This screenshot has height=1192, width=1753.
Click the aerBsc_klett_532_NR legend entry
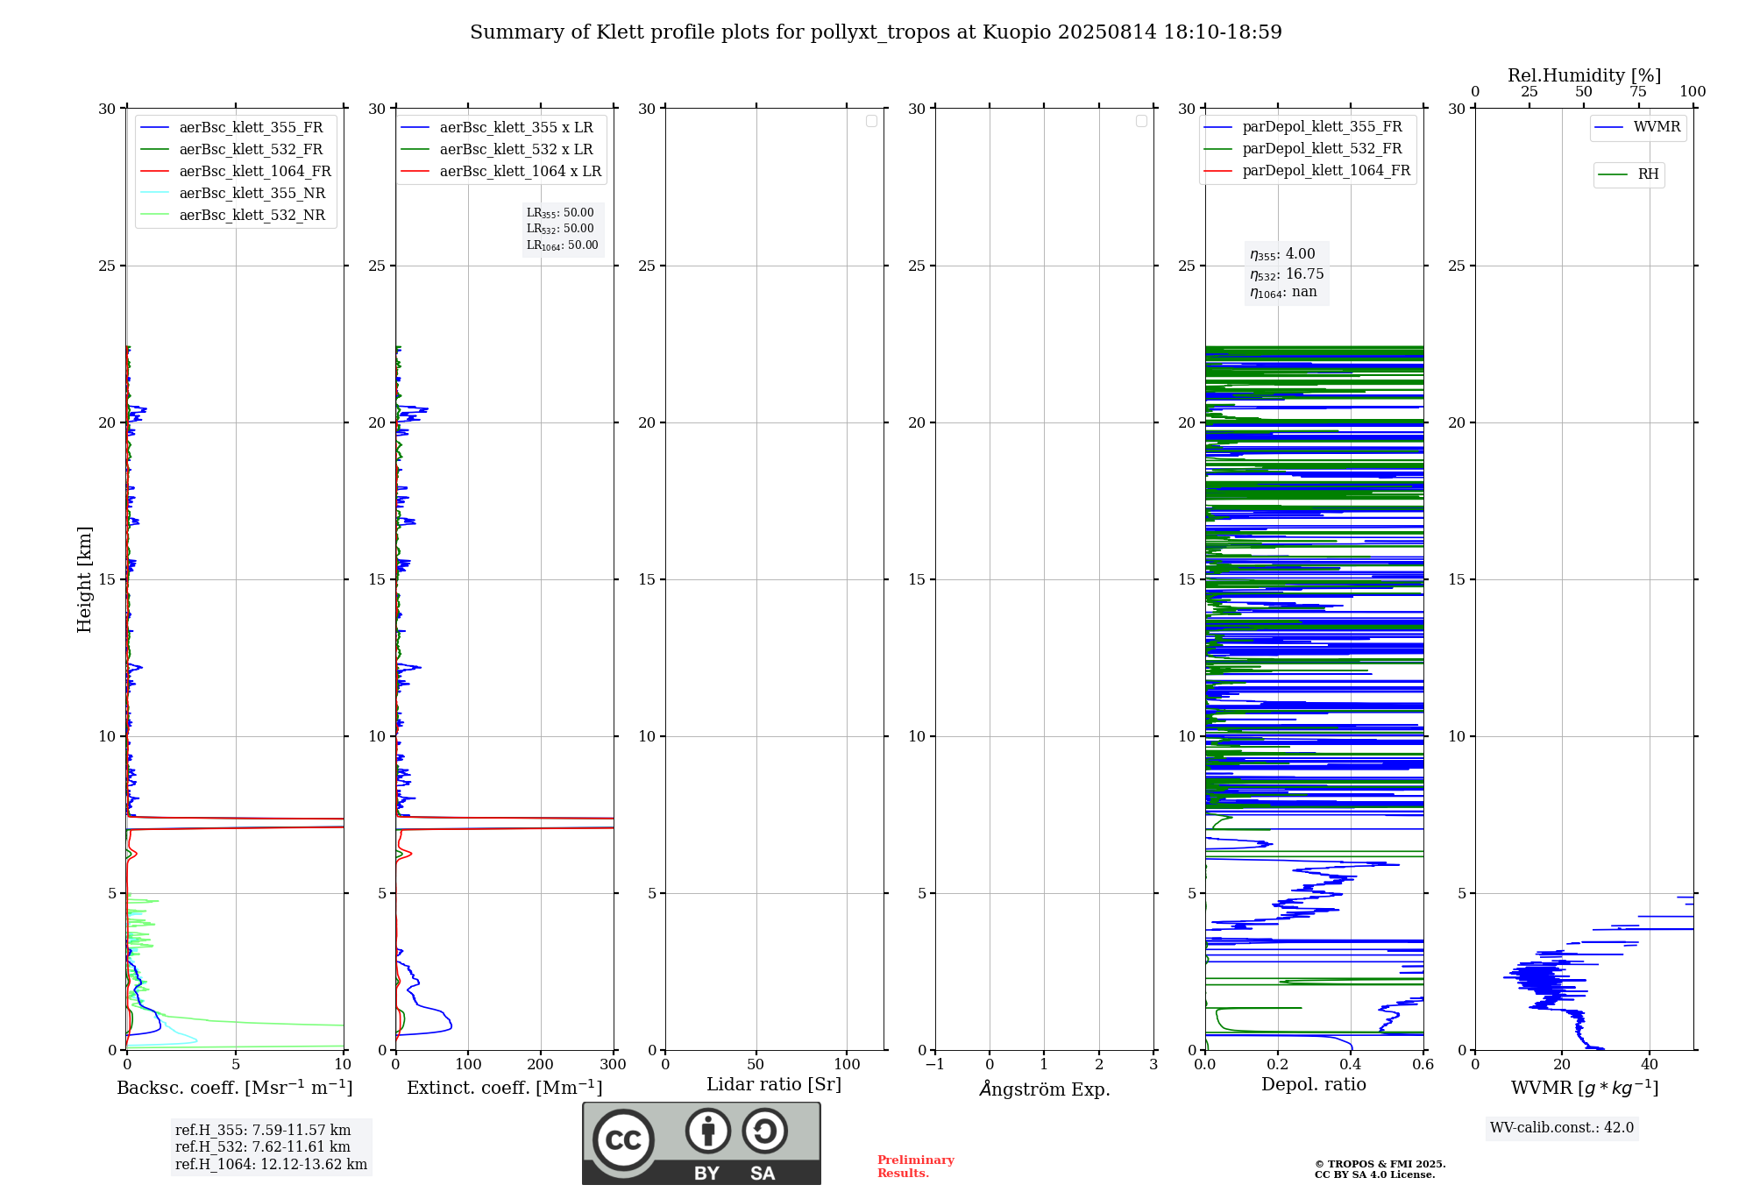click(233, 216)
